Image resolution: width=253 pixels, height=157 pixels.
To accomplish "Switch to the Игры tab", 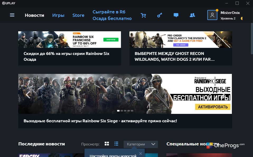I will pyautogui.click(x=58, y=15).
